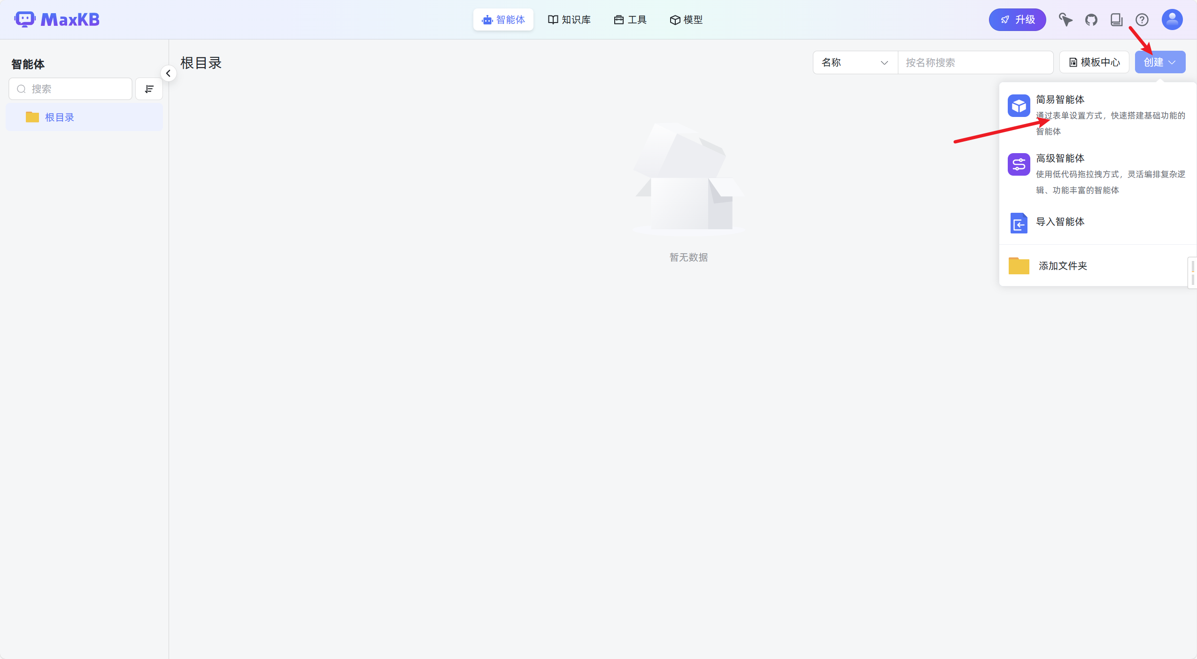Viewport: 1197px width, 659px height.
Task: Expand the 名称 search type dropdown
Action: (855, 62)
